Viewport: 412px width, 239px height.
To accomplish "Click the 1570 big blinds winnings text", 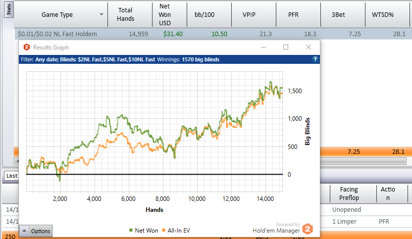I will 201,59.
